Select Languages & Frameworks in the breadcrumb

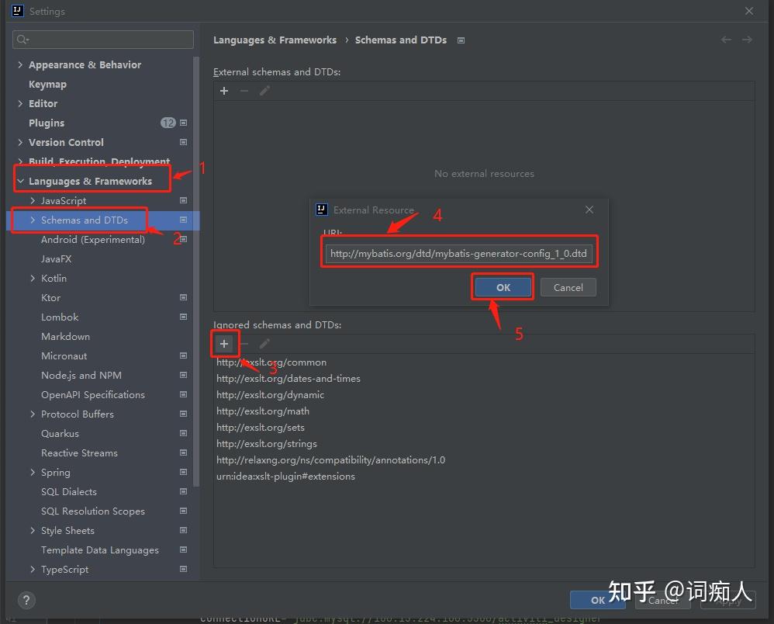[x=274, y=40]
